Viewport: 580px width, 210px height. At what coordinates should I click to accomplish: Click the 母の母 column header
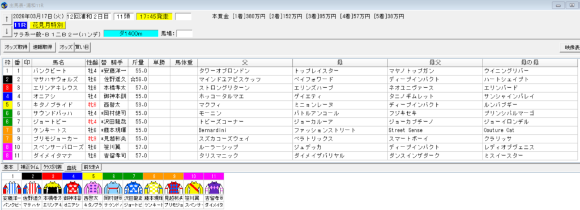(530, 62)
